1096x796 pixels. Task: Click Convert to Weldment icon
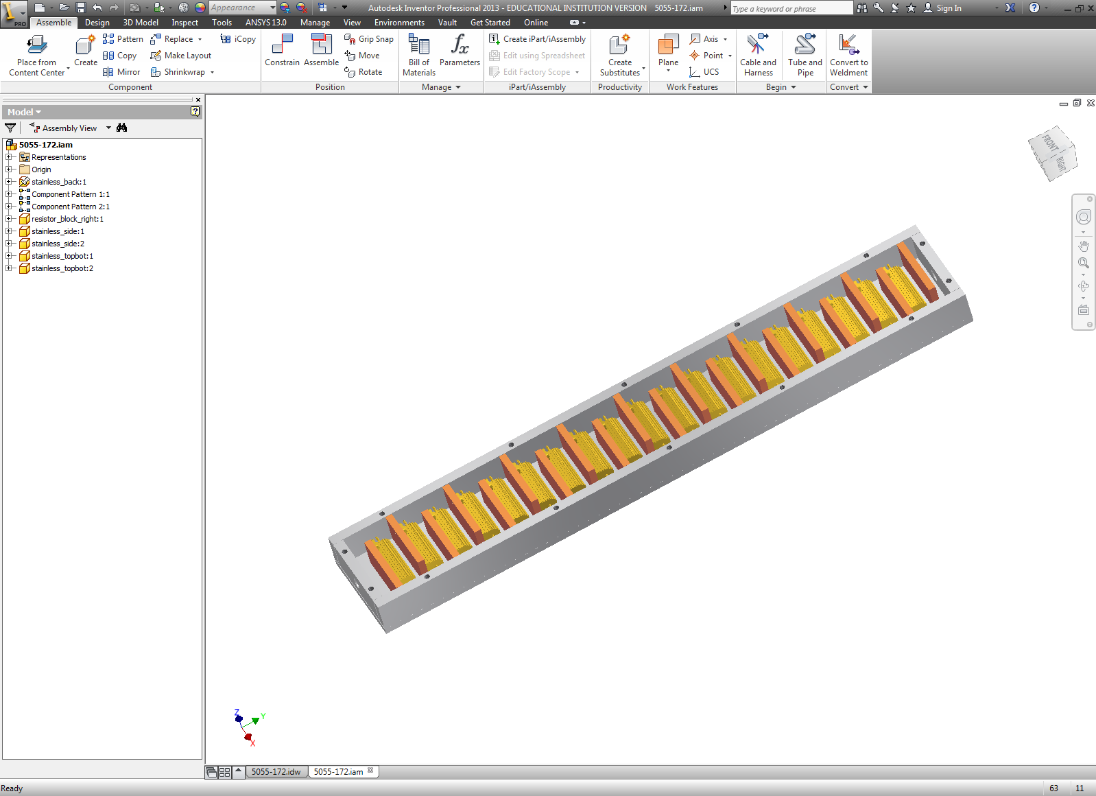coord(848,44)
